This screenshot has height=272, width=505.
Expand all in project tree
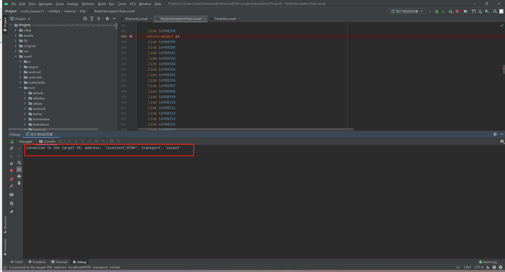(92, 19)
